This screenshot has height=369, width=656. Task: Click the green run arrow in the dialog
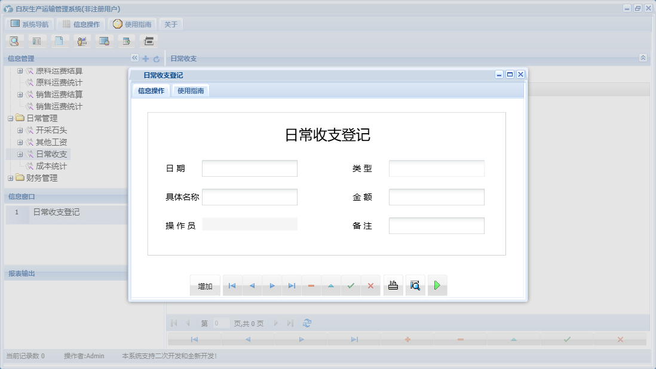coord(437,285)
